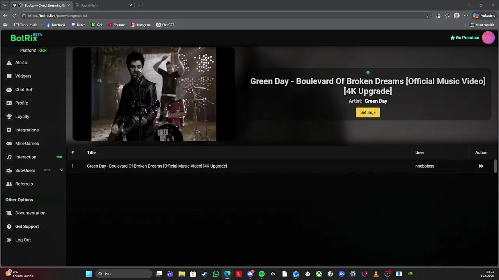Click the Kick platform label

pos(42,51)
